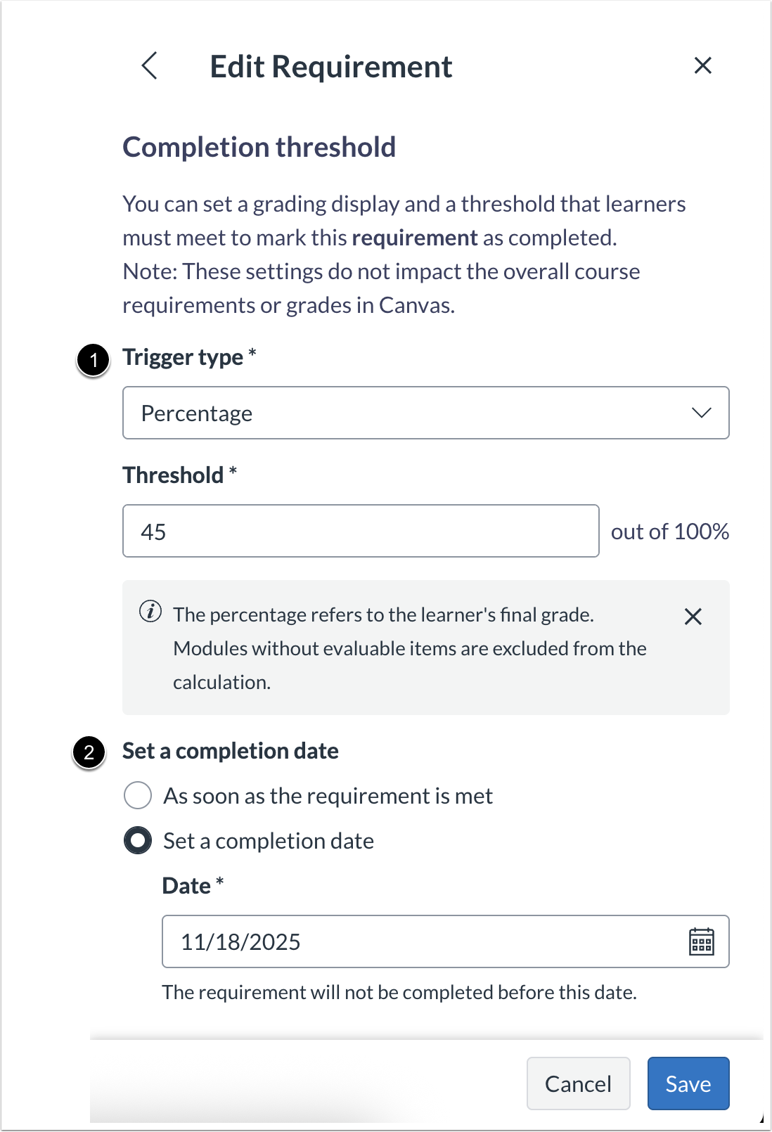The image size is (772, 1132).
Task: Dismiss the percentage info message
Action: click(693, 617)
